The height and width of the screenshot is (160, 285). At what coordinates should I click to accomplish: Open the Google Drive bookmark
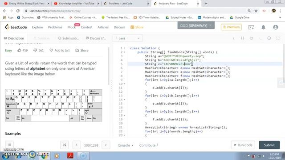coord(240,18)
